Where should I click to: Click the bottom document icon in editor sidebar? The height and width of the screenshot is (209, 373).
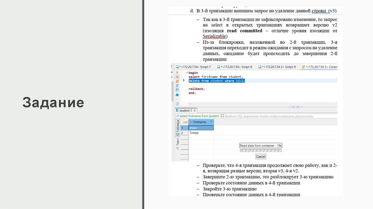pos(177,103)
